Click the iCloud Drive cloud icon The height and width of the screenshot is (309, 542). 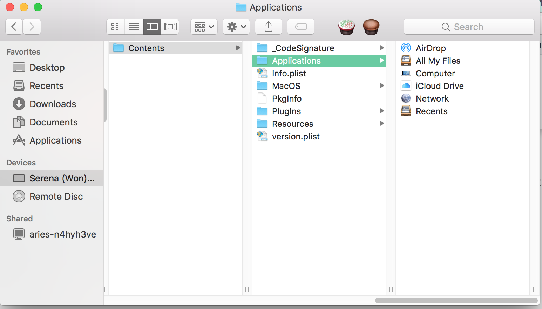tap(406, 85)
